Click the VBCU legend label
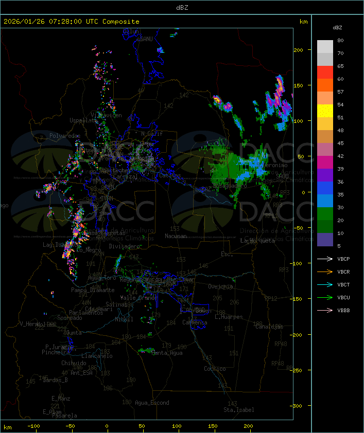The height and width of the screenshot is (433, 364). (x=343, y=297)
